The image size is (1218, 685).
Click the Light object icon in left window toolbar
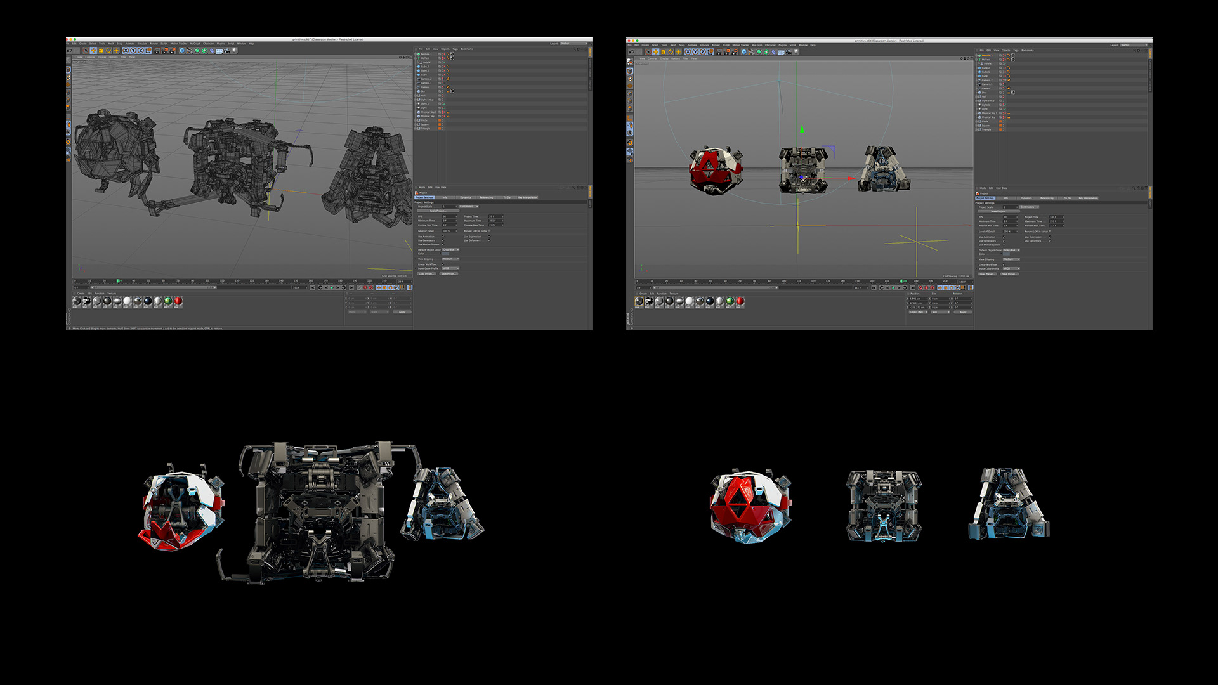pos(234,50)
